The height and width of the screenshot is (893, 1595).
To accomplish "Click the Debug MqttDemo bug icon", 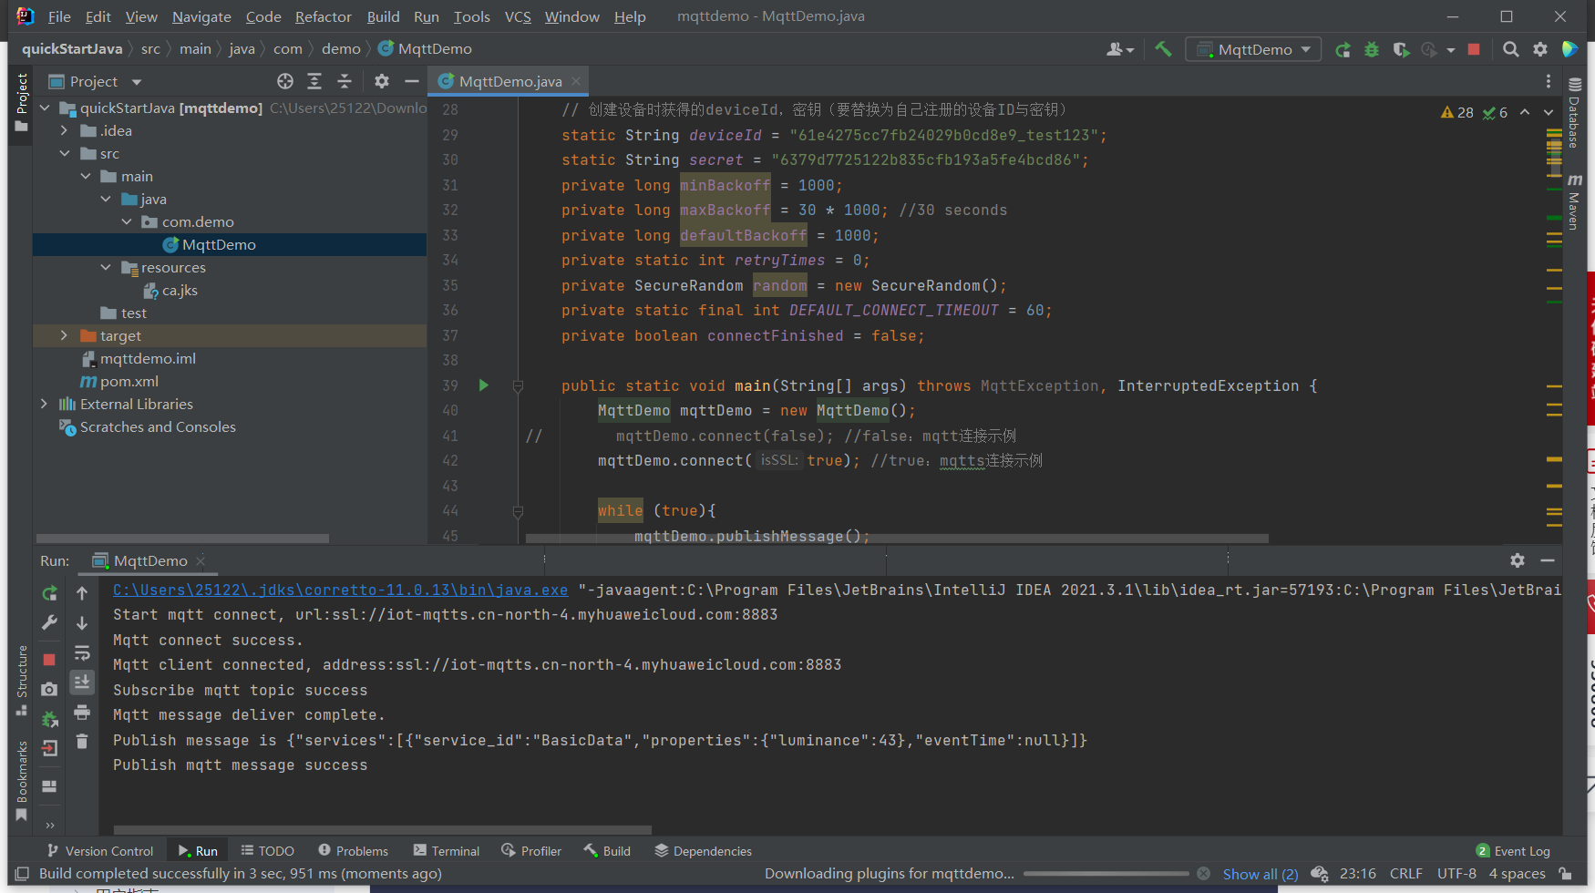I will point(1372,49).
